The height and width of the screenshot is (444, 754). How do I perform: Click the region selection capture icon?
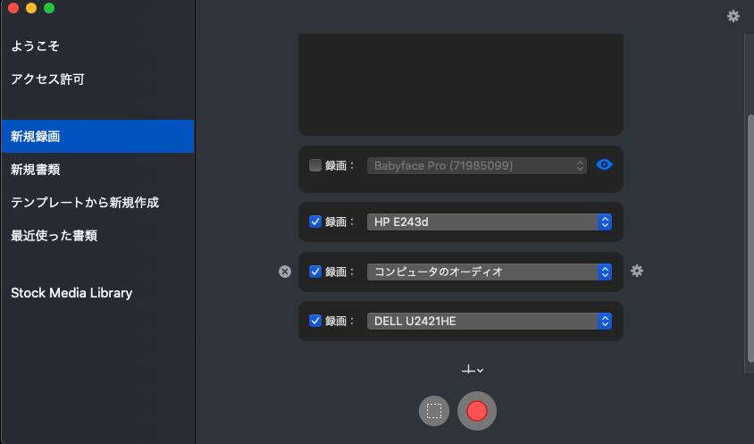tap(434, 411)
